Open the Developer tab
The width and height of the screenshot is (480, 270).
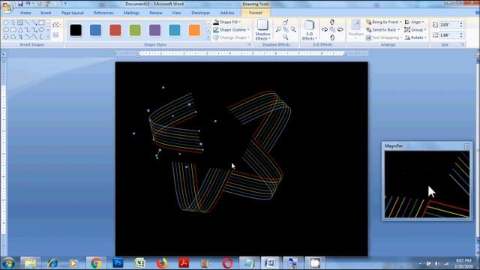(200, 13)
